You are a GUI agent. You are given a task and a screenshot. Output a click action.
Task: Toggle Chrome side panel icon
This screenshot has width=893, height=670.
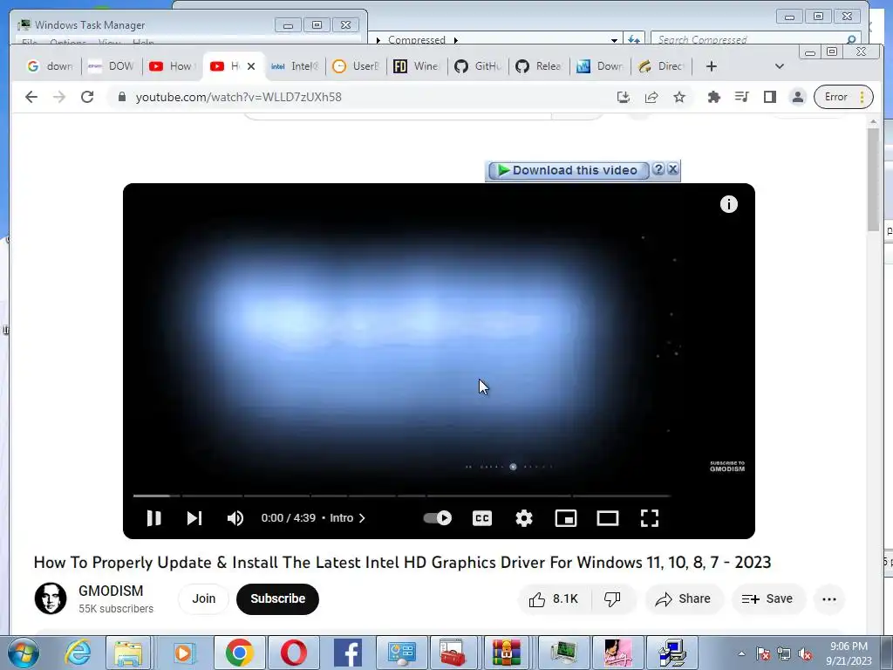coord(770,97)
